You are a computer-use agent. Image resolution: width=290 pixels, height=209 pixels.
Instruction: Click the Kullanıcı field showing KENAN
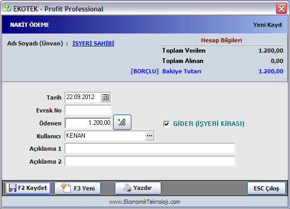point(105,136)
